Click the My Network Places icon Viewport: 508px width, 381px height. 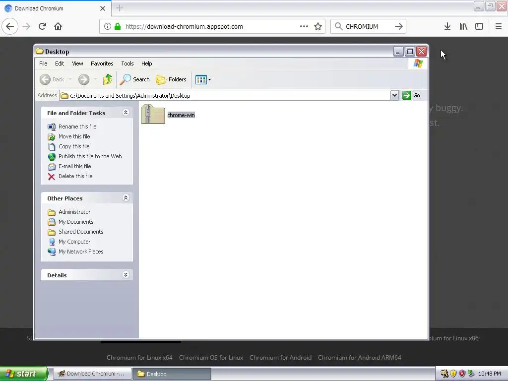(x=52, y=252)
